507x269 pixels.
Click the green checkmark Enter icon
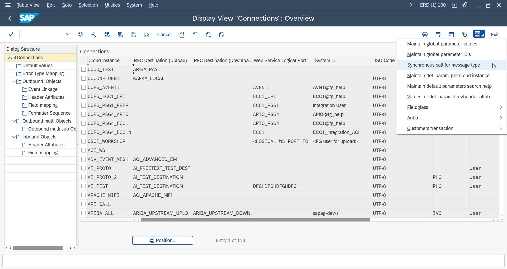point(11,34)
